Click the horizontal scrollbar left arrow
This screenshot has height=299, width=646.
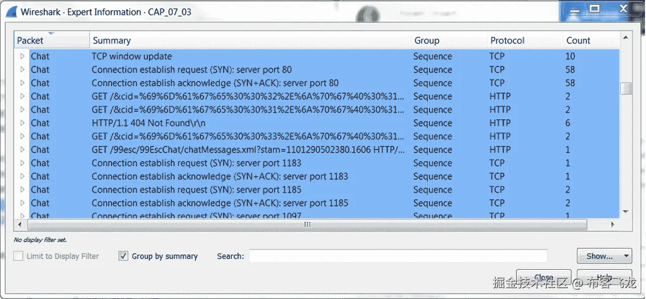pyautogui.click(x=21, y=225)
